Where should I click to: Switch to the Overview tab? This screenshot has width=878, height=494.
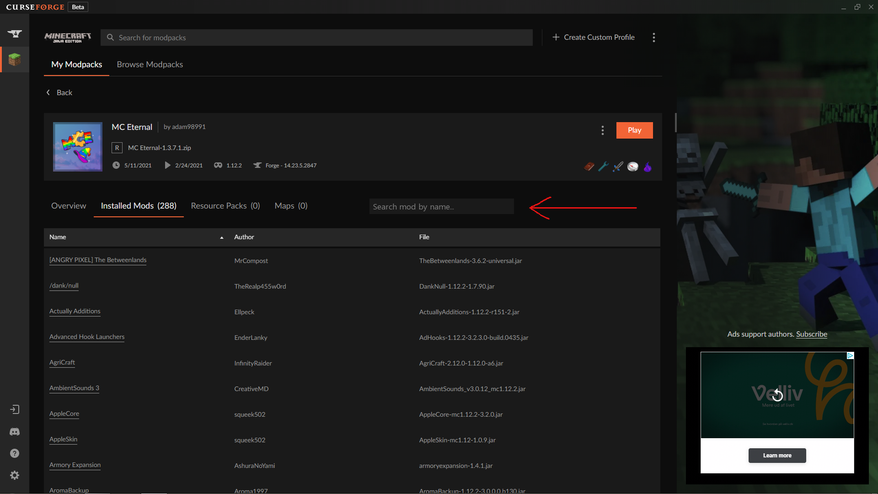point(69,206)
